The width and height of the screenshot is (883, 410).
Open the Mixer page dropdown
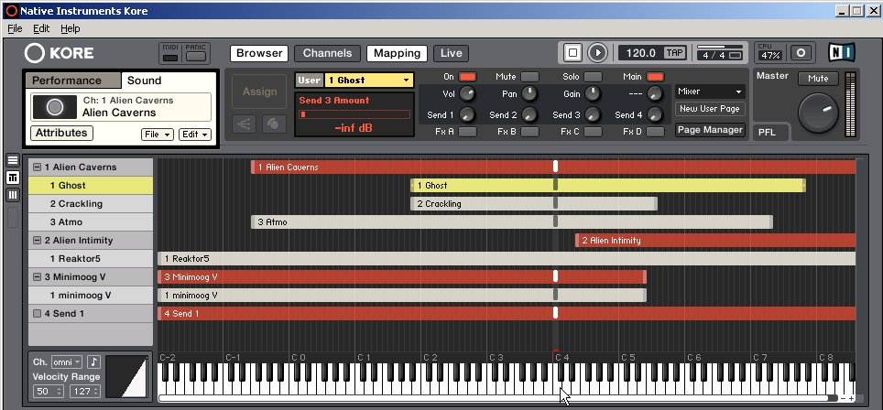click(710, 92)
